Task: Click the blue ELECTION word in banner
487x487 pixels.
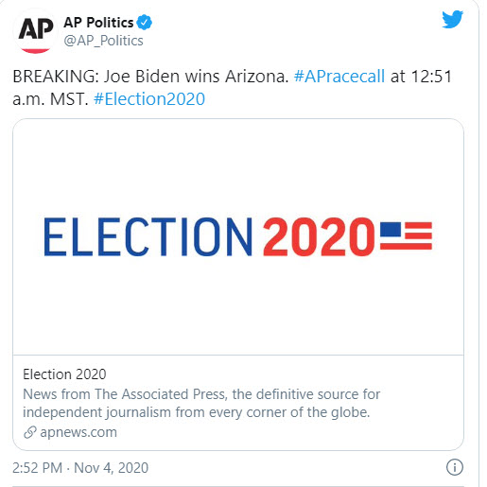Action: point(148,236)
